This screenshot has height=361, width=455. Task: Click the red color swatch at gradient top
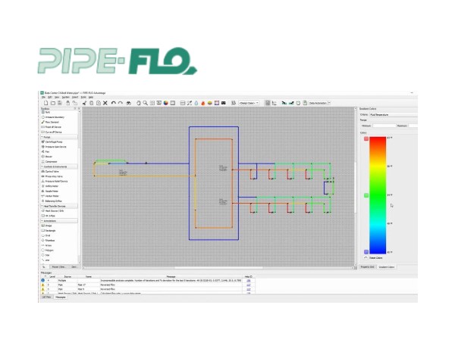[x=366, y=138]
